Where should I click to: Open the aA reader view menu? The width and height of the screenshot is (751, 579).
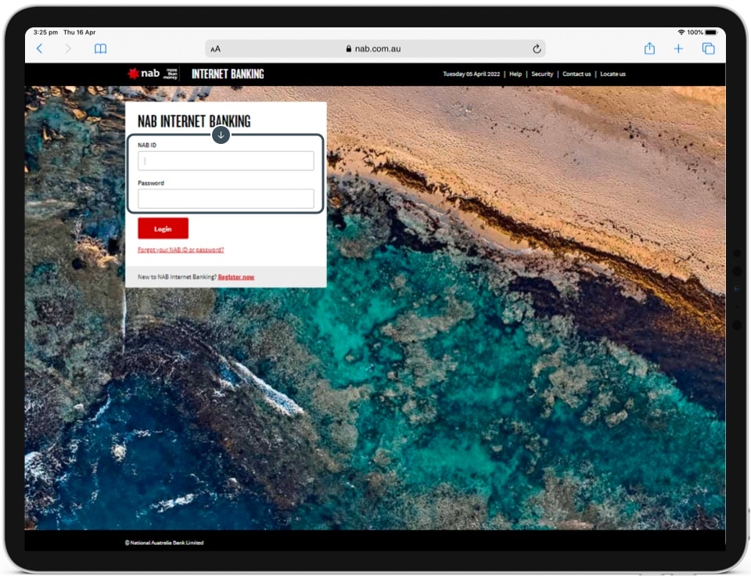pos(215,49)
